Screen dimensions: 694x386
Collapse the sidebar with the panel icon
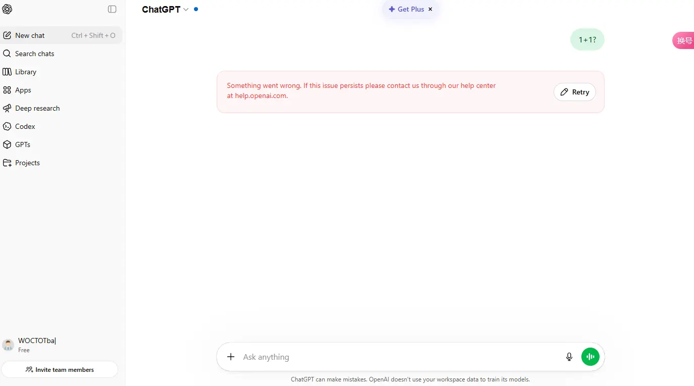[x=112, y=9]
